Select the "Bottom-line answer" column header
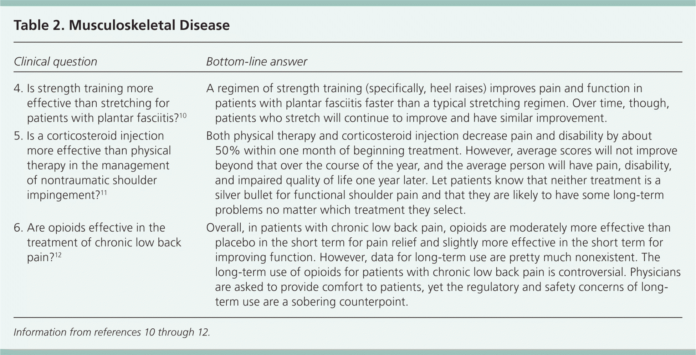The width and height of the screenshot is (696, 355). click(x=256, y=62)
